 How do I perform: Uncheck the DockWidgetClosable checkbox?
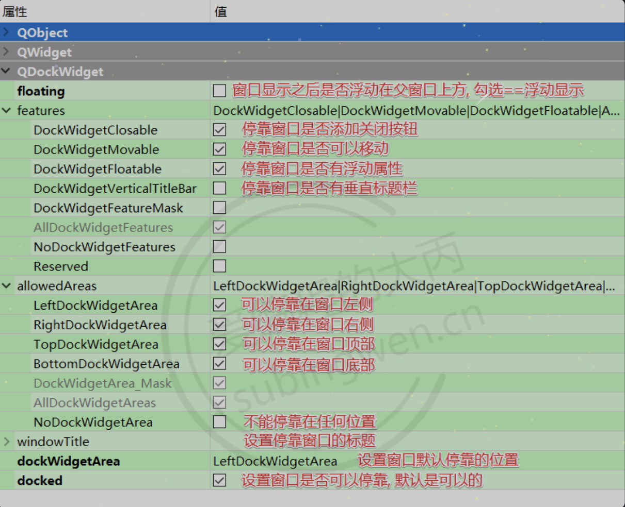click(x=219, y=130)
